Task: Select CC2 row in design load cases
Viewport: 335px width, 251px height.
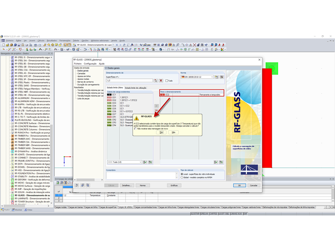Action: click(192, 95)
